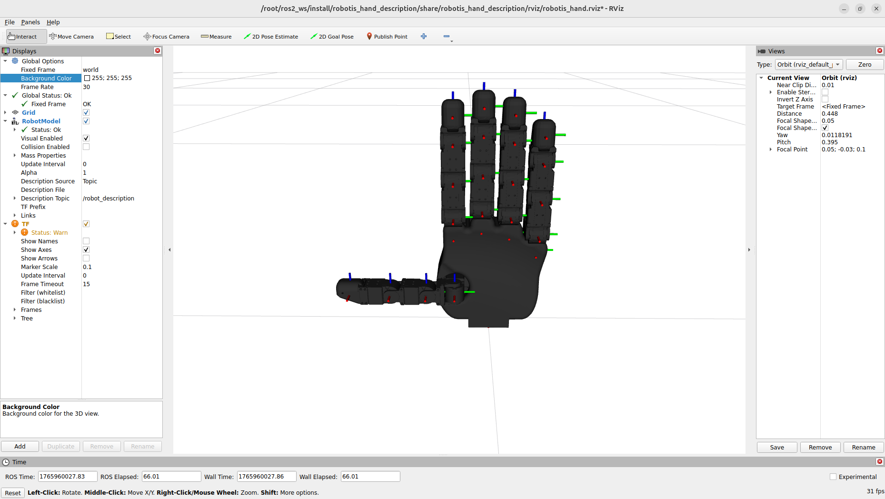Open the add-tool plus icon in toolbar
Screen dimensions: 885x499
pyautogui.click(x=423, y=36)
